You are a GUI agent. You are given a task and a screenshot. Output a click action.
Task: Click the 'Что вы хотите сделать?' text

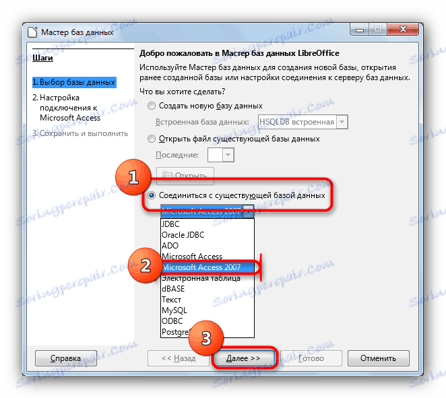pyautogui.click(x=183, y=92)
